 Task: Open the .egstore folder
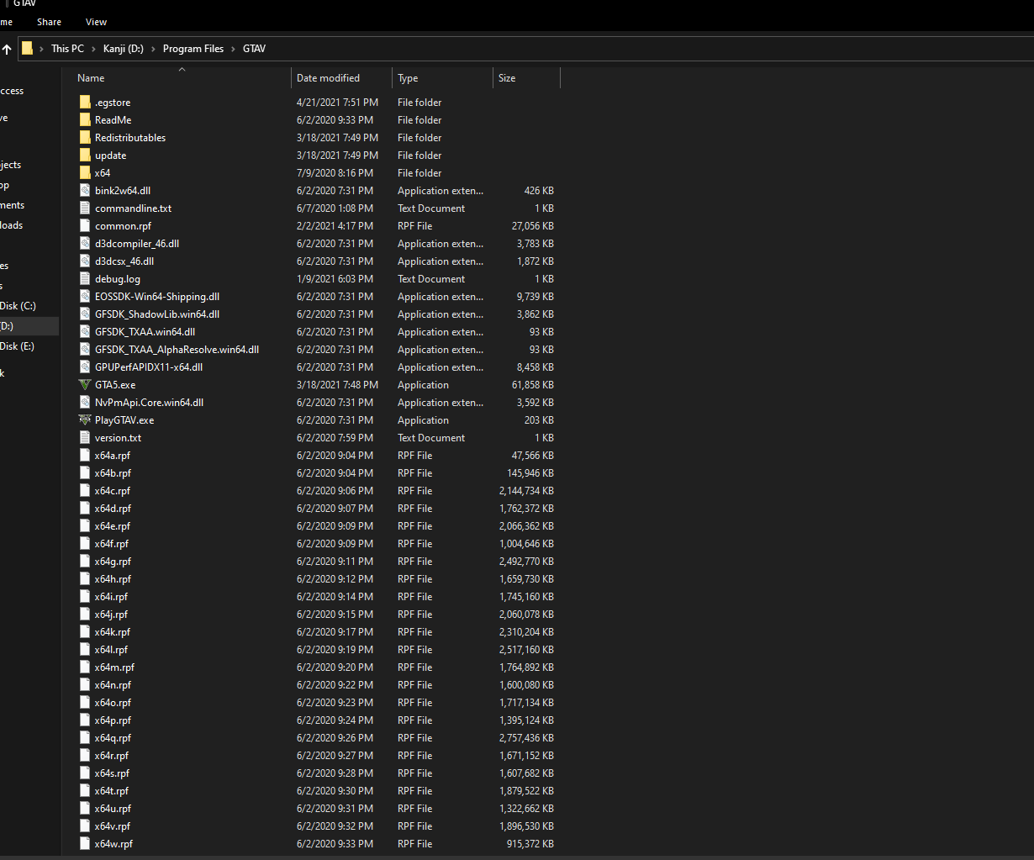tap(112, 102)
